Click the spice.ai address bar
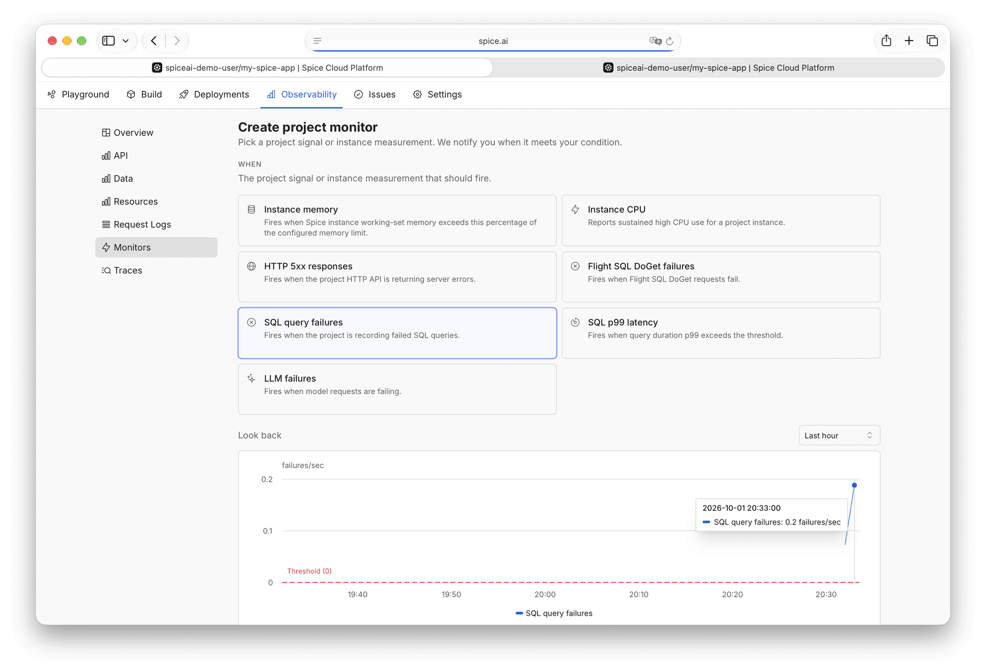Screen dimensions: 986x672 pyautogui.click(x=493, y=41)
